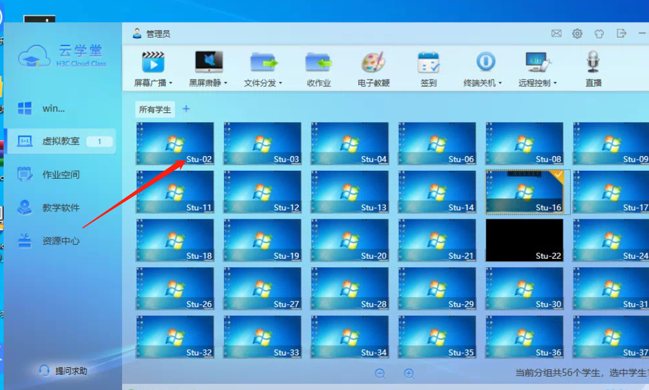Select student thumbnail Stu-35
Screen dimensions: 649x390
[437, 337]
